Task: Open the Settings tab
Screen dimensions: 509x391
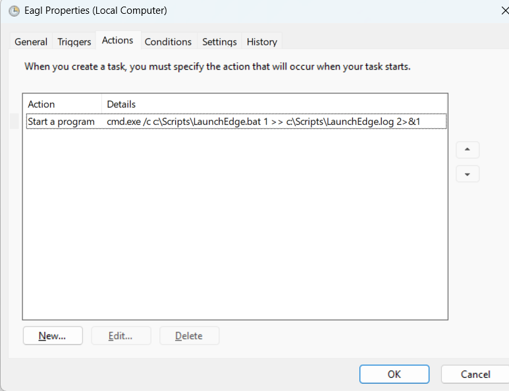Action: point(219,42)
